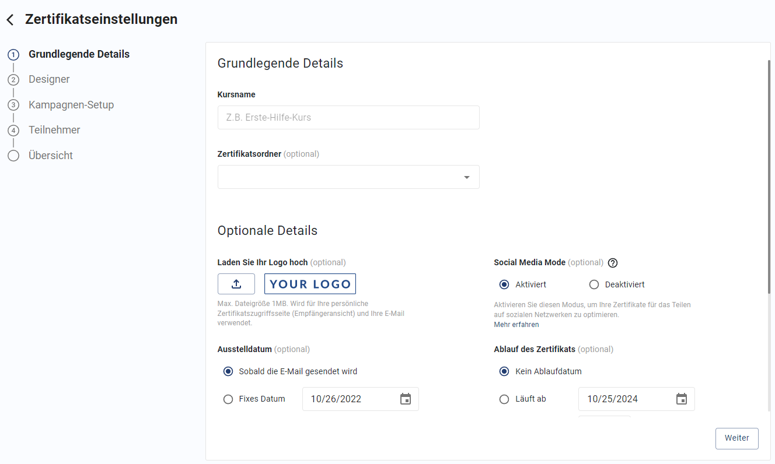Click the step 2 circle for Designer
775x464 pixels.
click(x=13, y=79)
